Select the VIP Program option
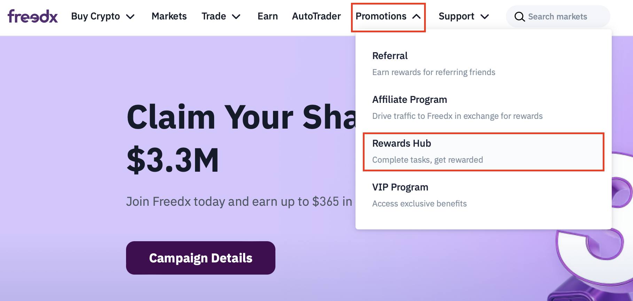633x301 pixels. (x=400, y=187)
